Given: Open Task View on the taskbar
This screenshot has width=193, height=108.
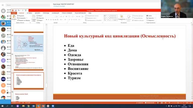Looking at the screenshot, I should pyautogui.click(x=12, y=106).
